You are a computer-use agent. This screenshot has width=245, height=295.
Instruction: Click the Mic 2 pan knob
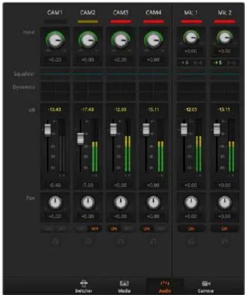click(225, 203)
